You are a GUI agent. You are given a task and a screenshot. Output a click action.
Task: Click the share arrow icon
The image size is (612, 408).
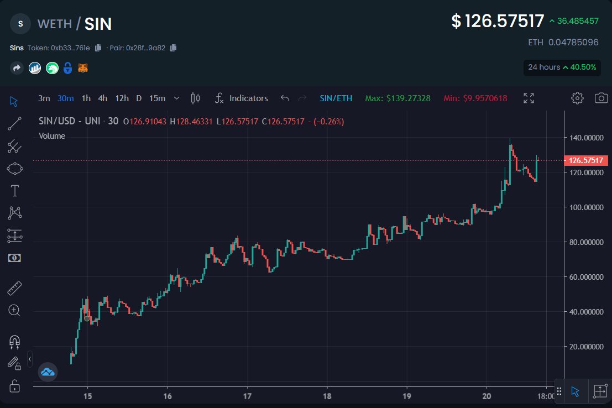(x=17, y=69)
